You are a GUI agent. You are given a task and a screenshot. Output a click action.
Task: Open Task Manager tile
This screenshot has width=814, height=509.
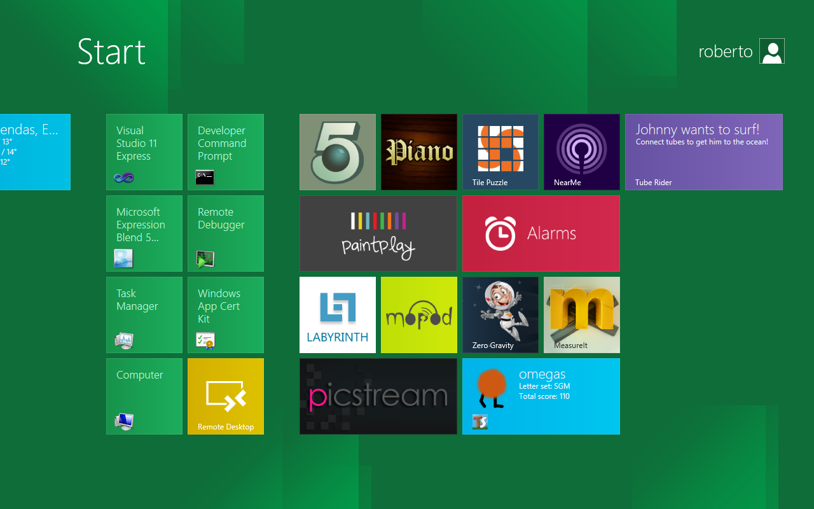[x=144, y=315]
